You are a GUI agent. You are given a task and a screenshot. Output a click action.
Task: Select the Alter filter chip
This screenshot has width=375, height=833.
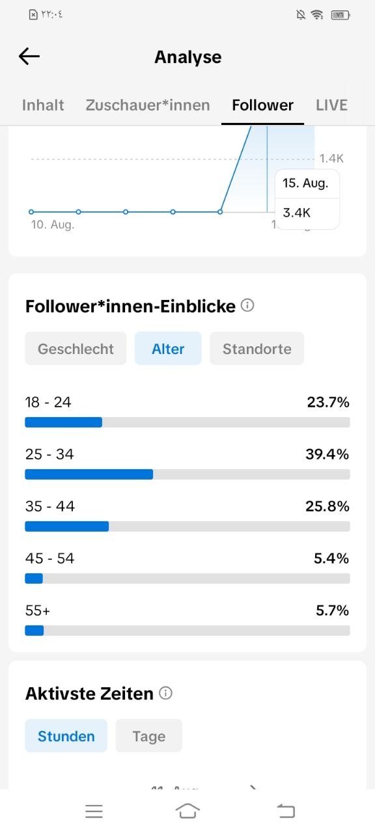(168, 348)
